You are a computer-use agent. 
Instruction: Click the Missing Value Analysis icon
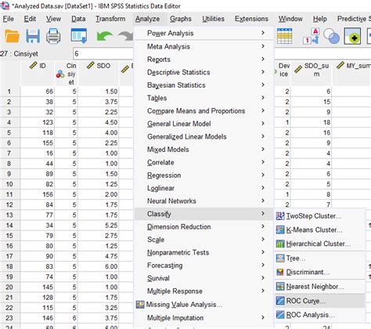[x=140, y=305]
